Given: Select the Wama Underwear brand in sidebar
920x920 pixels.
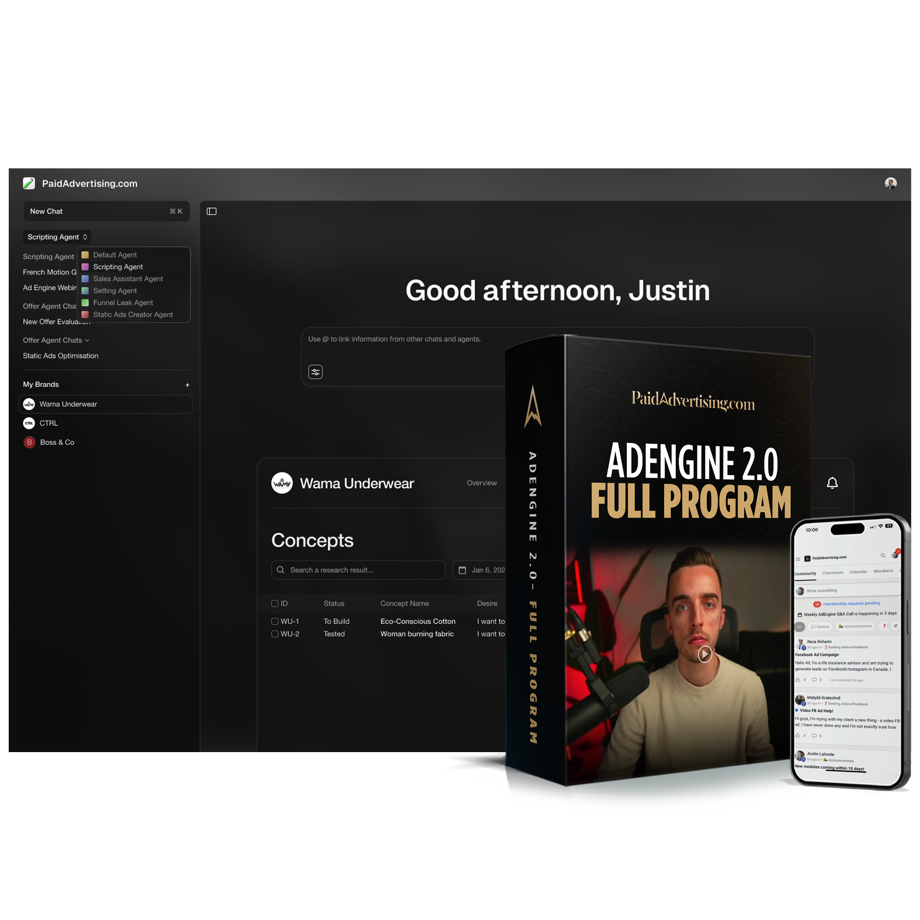Looking at the screenshot, I should pos(105,404).
